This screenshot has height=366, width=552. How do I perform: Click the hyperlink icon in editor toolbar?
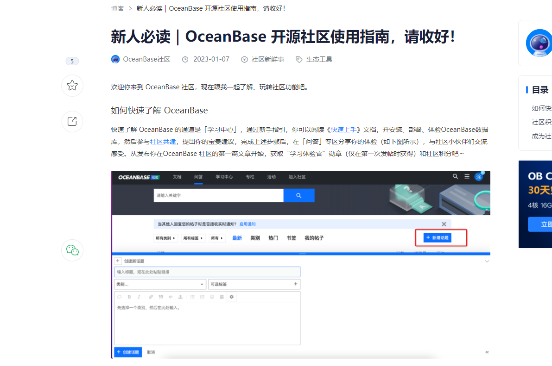pos(151,297)
